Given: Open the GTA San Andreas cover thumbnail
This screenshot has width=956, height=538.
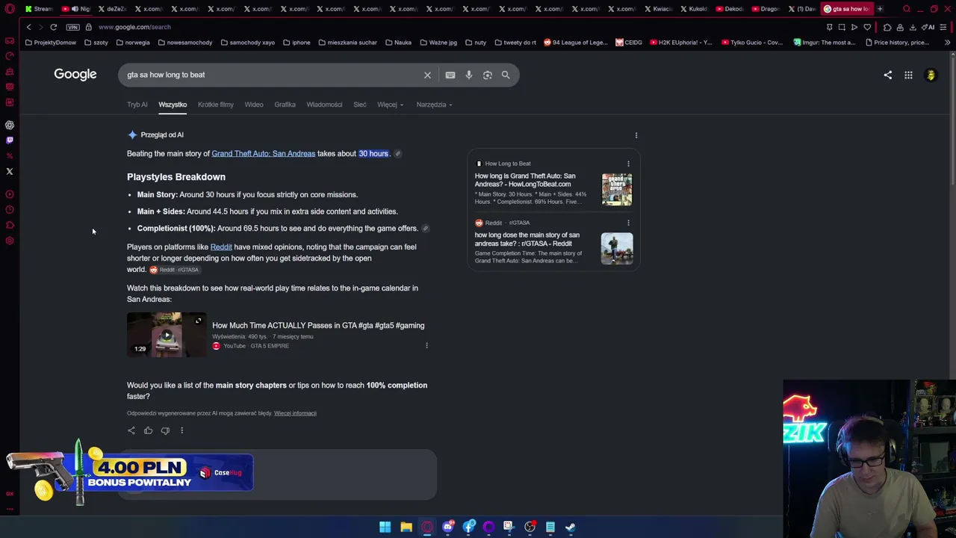Looking at the screenshot, I should pyautogui.click(x=617, y=190).
